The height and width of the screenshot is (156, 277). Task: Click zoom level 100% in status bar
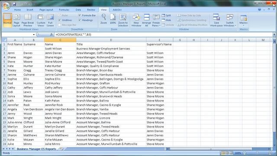[238, 153]
